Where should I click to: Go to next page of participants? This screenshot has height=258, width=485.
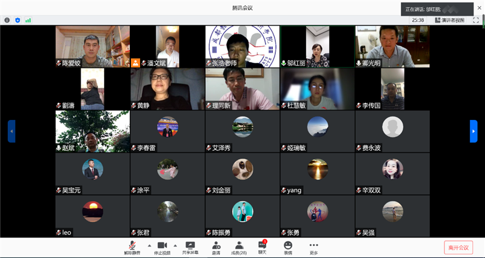(x=473, y=131)
